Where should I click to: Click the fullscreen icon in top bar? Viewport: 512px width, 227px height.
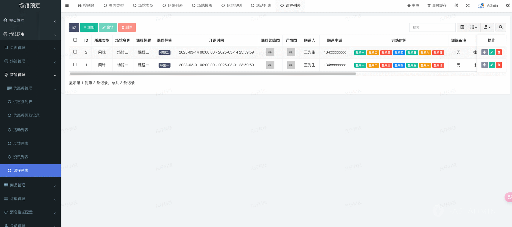coord(468,6)
